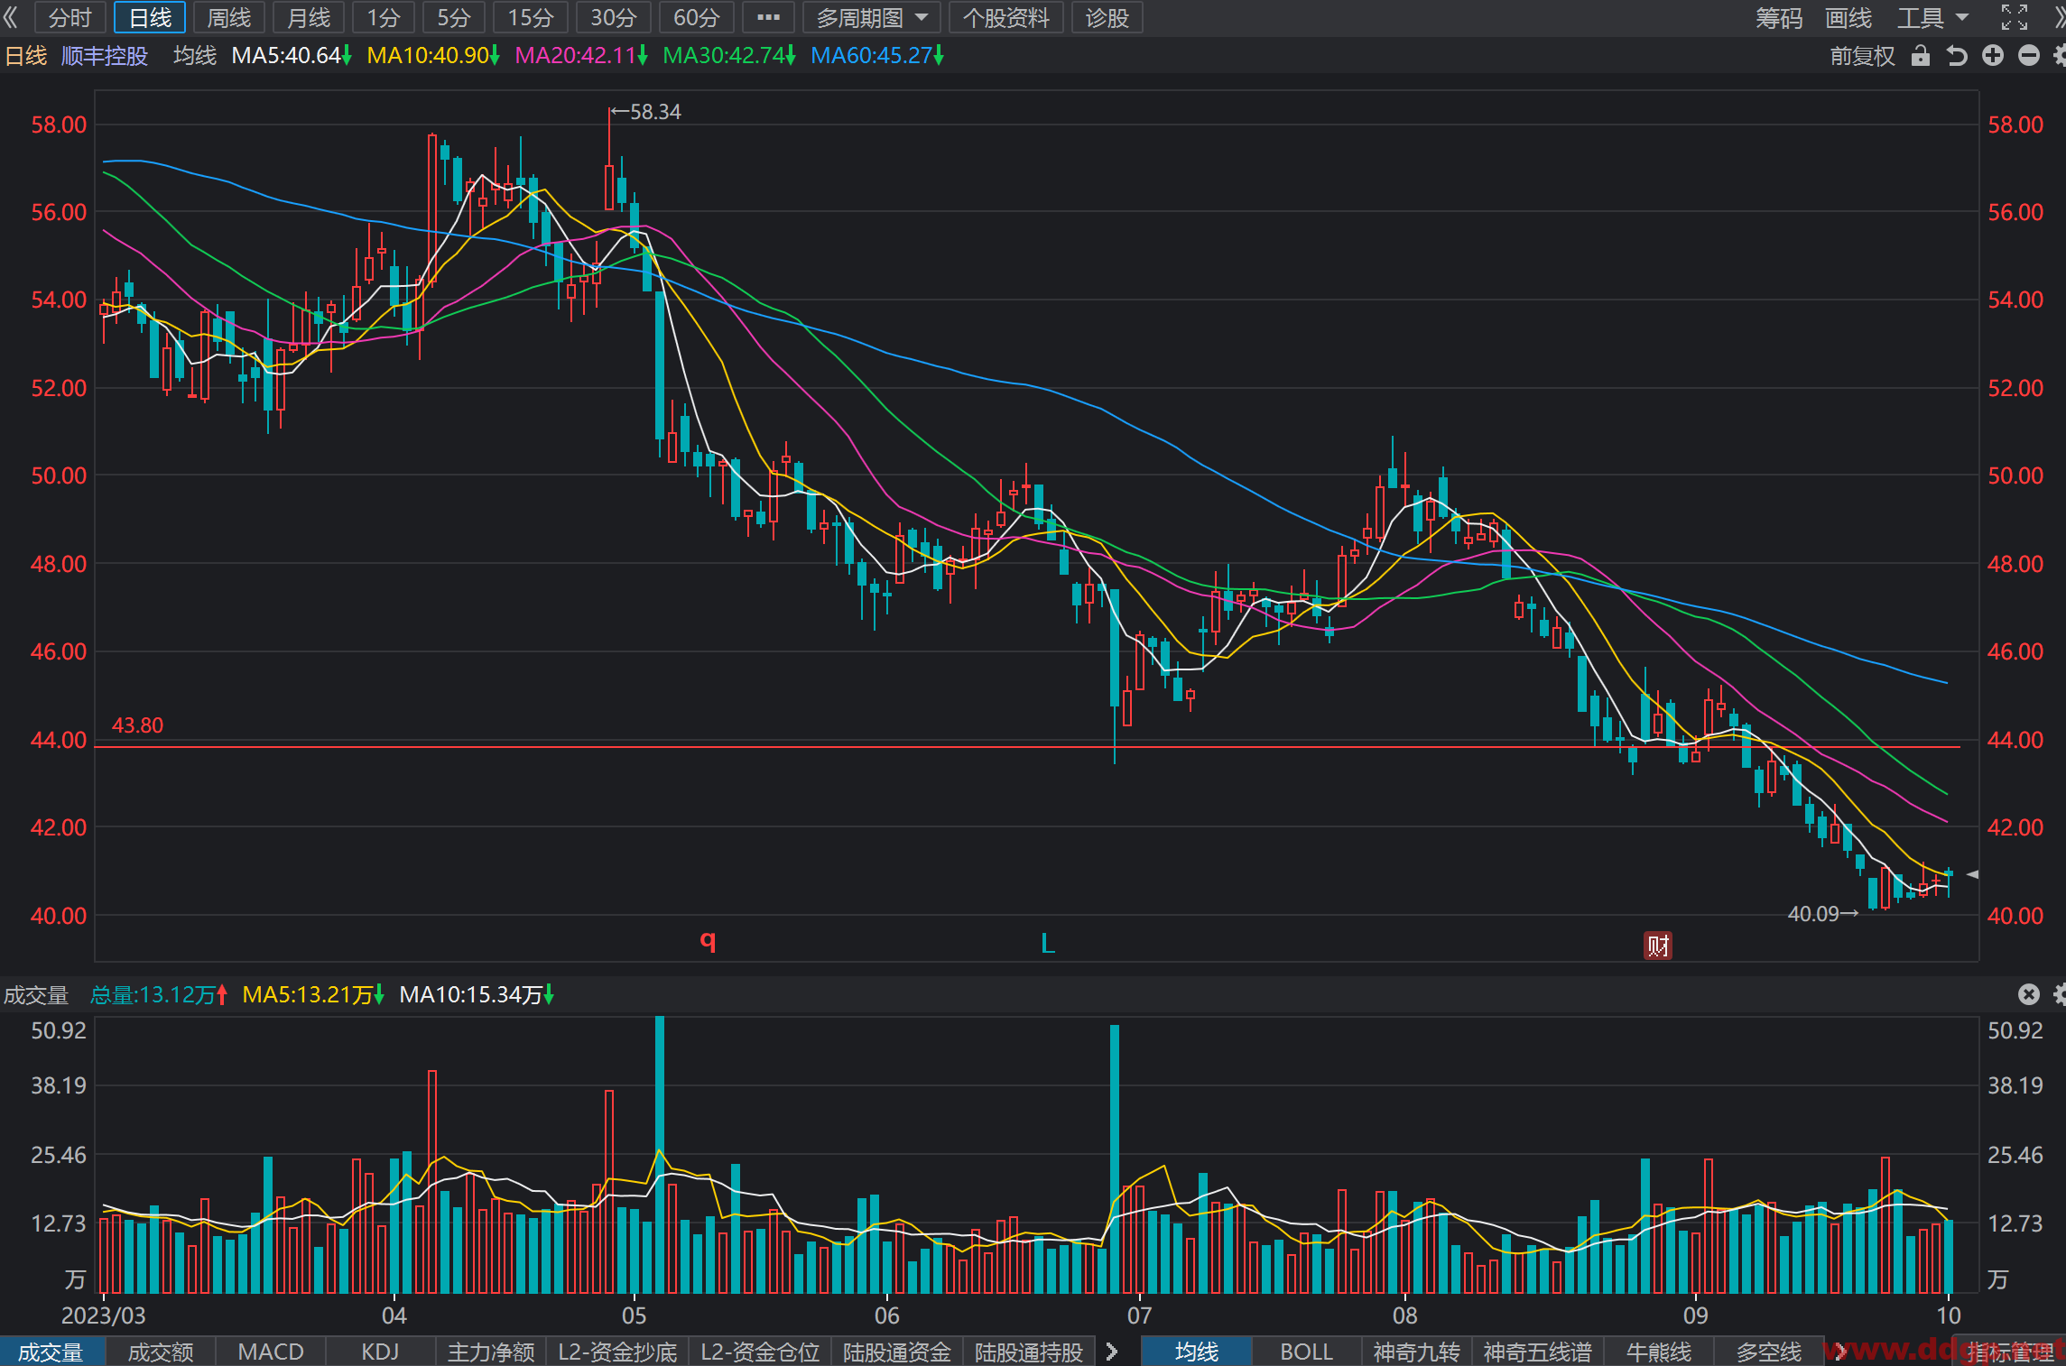This screenshot has width=2066, height=1366.
Task: Click the L marker below chart
Action: click(1047, 944)
